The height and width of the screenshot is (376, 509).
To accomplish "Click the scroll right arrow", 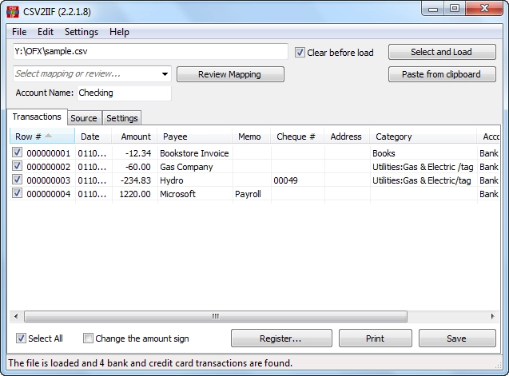I will tap(492, 316).
